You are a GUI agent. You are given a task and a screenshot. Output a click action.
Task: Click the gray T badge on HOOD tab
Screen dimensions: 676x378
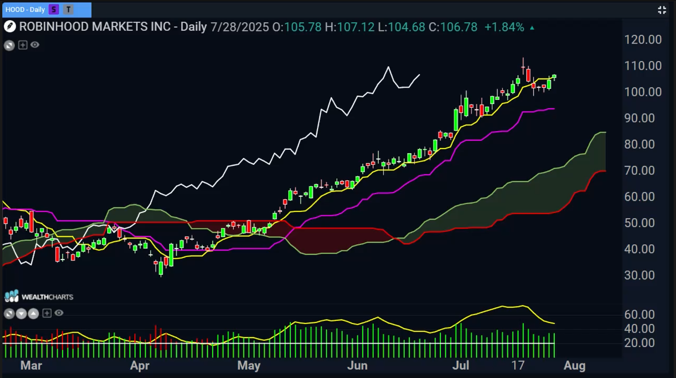pos(68,10)
